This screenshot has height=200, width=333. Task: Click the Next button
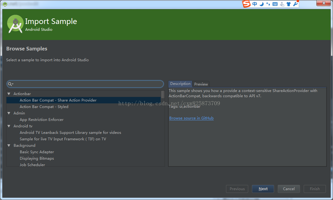[263, 189]
